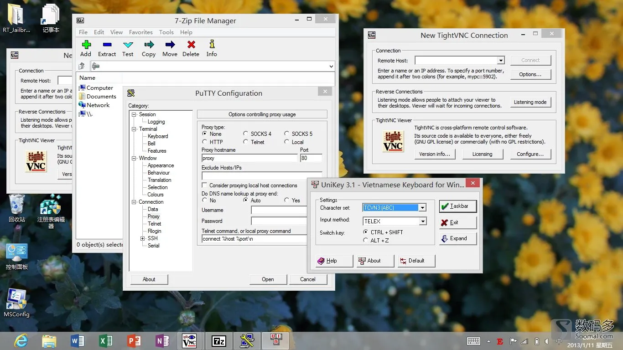Click the Info icon in 7-Zip toolbar
Viewport: 623px width, 350px height.
[212, 44]
